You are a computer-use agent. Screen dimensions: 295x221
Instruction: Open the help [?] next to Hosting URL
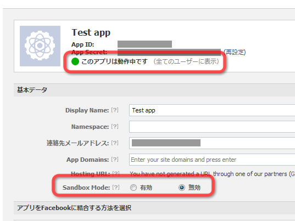[x=116, y=173]
